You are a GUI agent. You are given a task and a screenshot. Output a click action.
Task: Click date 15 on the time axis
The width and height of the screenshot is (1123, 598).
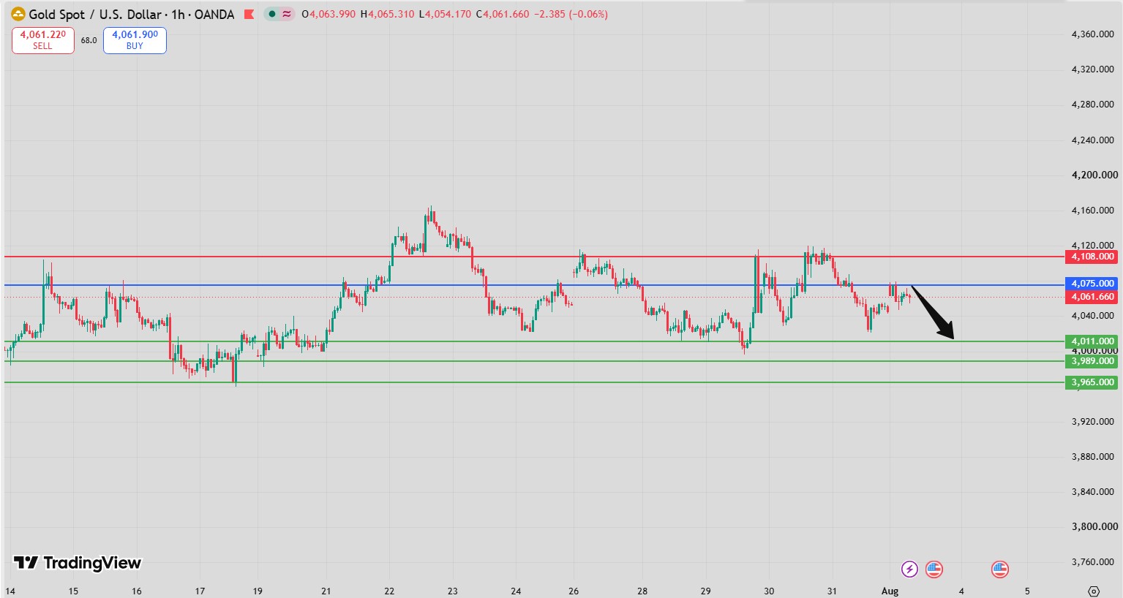pyautogui.click(x=73, y=591)
